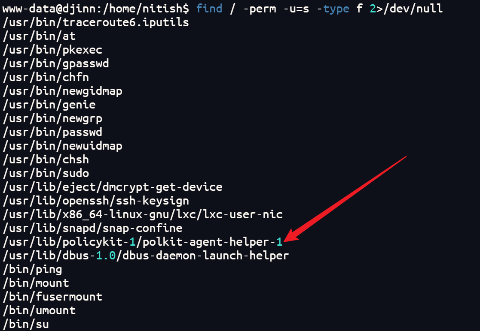The height and width of the screenshot is (331, 480).
Task: Click the lxc-user-nic path line
Action: pyautogui.click(x=142, y=215)
